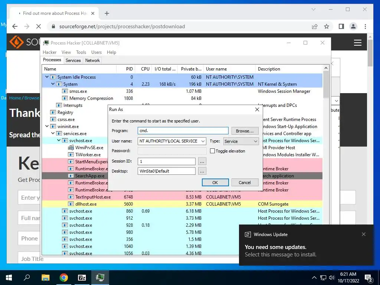Click the icon of svchost.exe PID 912

coord(65,218)
